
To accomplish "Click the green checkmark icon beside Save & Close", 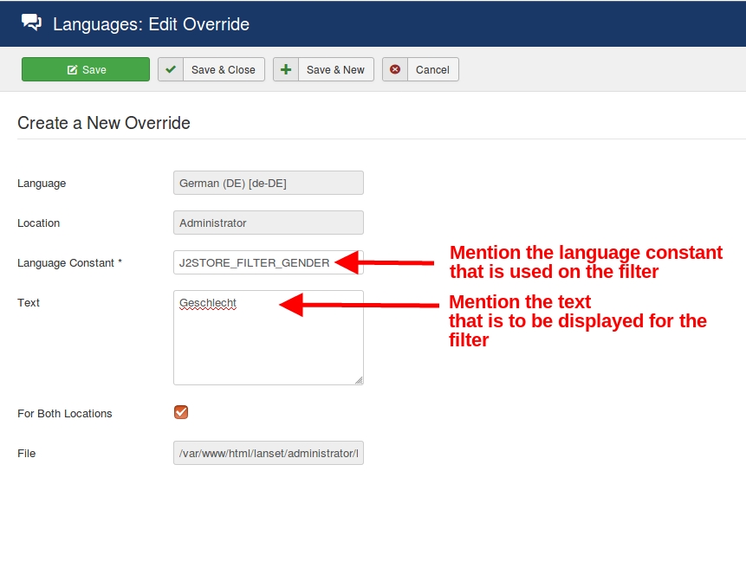I will coord(172,70).
